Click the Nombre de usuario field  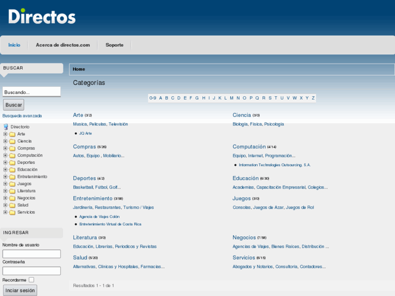pyautogui.click(x=32, y=254)
